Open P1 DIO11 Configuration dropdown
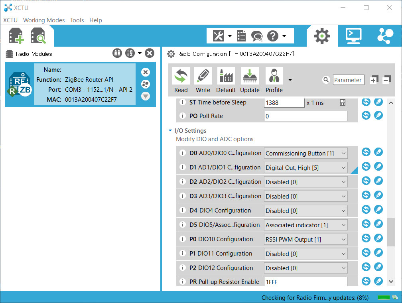This screenshot has width=402, height=303. [306, 254]
